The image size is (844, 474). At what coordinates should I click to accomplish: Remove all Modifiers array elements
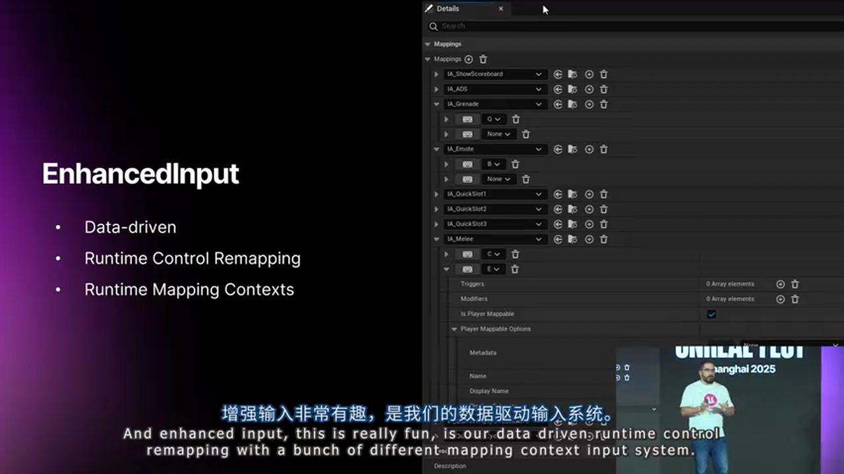795,300
